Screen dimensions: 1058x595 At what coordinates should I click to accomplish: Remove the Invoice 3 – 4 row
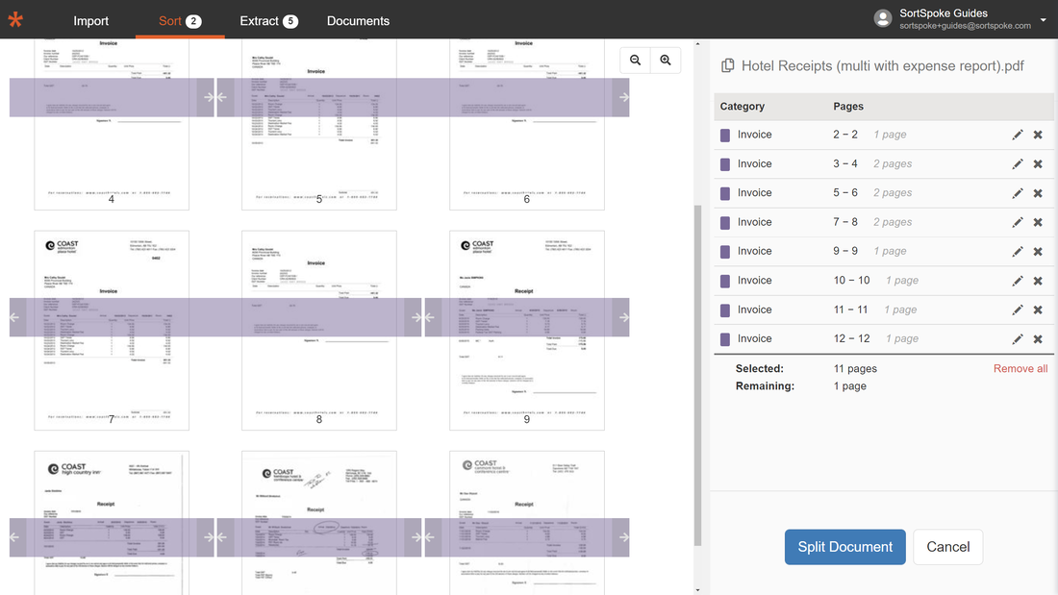point(1038,164)
